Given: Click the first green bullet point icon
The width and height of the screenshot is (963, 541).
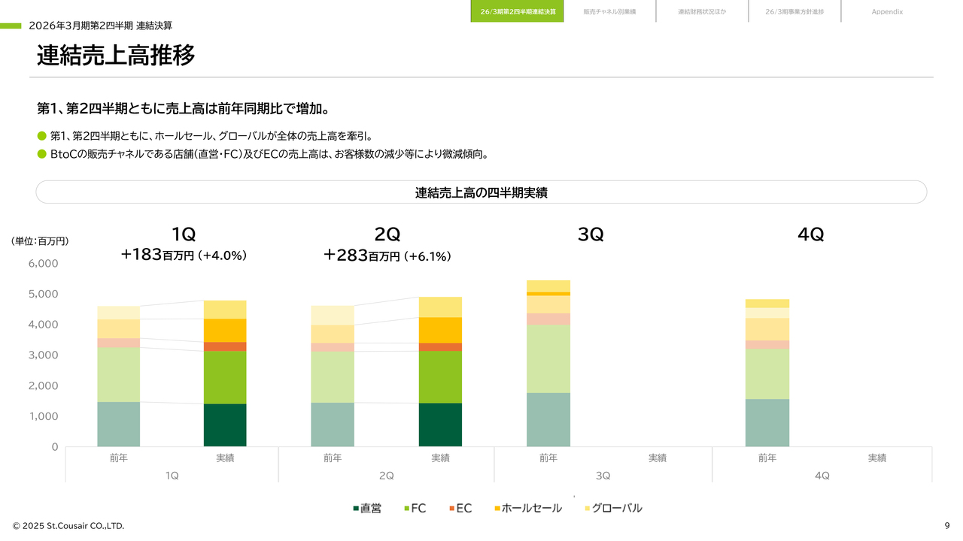Looking at the screenshot, I should [42, 136].
